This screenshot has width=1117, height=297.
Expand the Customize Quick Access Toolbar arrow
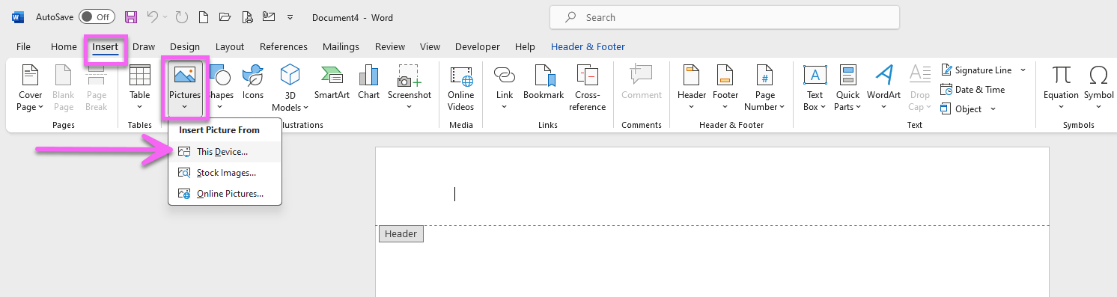click(290, 17)
